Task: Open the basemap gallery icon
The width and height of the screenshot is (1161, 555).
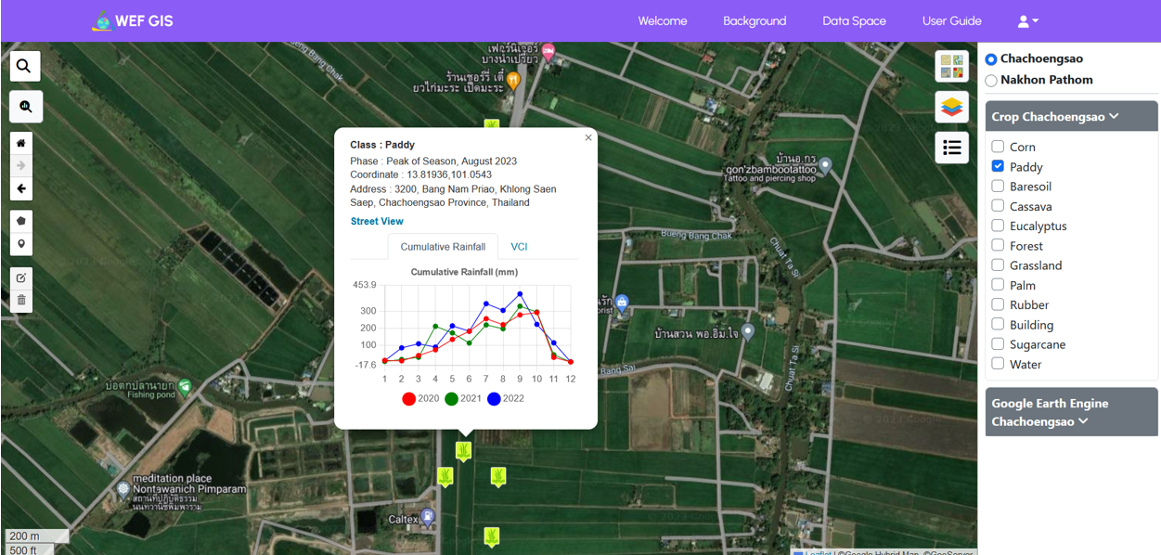Action: 951,67
